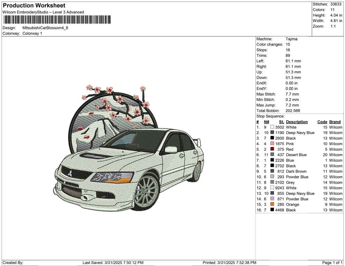The width and height of the screenshot is (345, 266).
Task: Click the Down value '51.3 mm'
Action: (293, 77)
